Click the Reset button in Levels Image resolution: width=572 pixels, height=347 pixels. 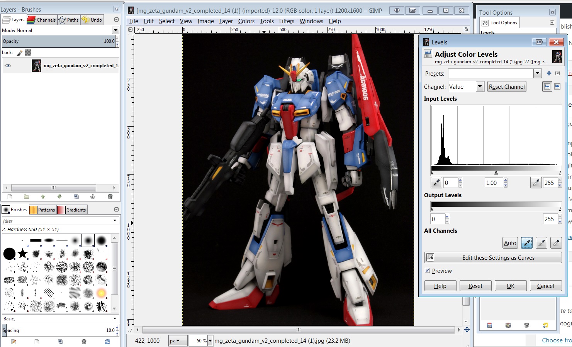pyautogui.click(x=475, y=286)
